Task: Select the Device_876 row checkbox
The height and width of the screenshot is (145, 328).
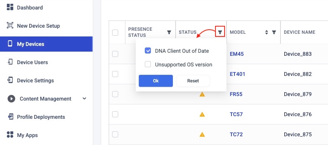Action: click(115, 114)
